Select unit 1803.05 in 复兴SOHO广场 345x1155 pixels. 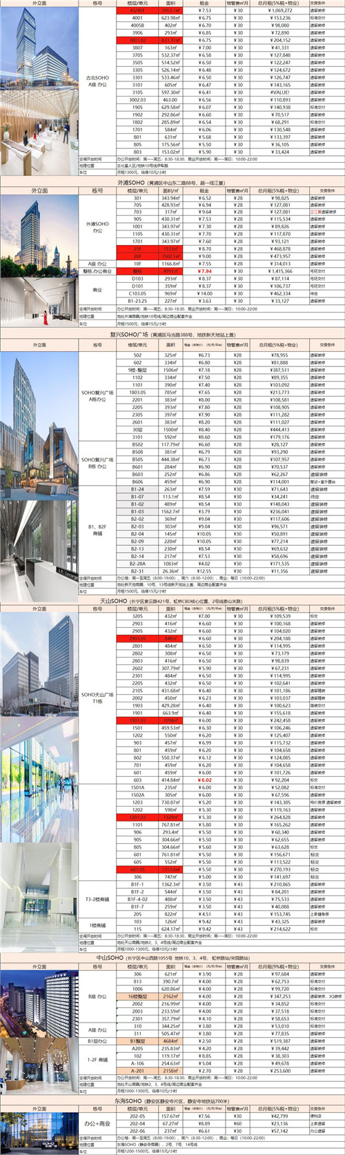(137, 393)
